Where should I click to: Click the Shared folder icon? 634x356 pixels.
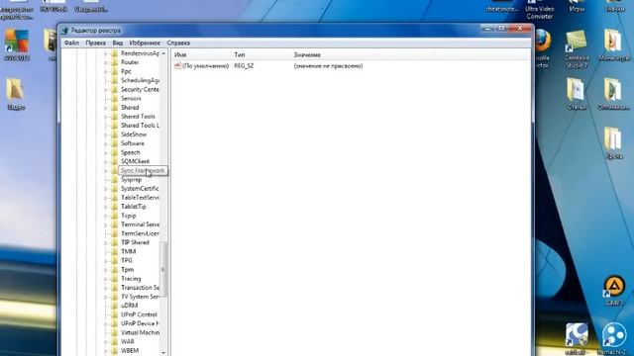point(115,108)
